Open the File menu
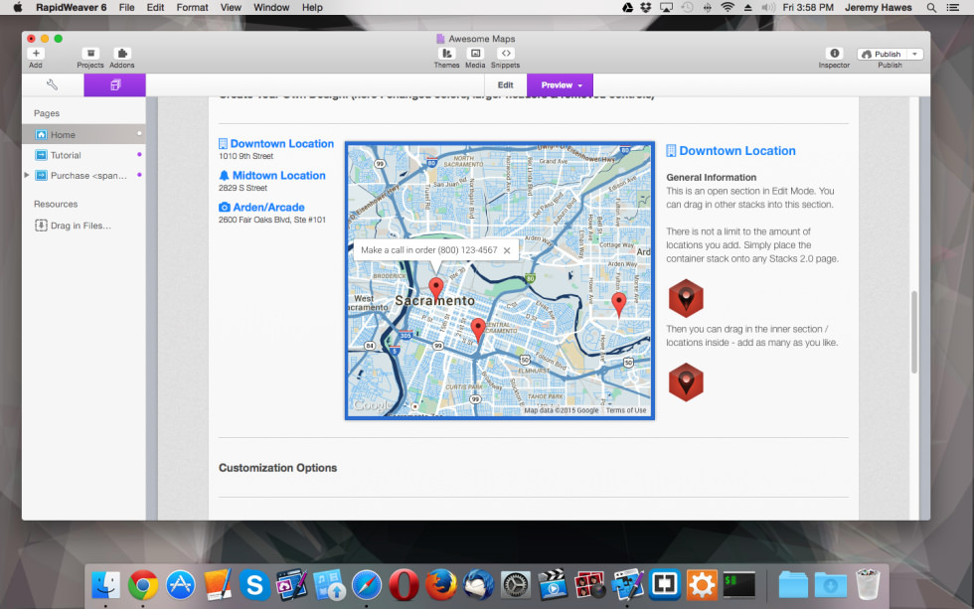 pos(127,7)
